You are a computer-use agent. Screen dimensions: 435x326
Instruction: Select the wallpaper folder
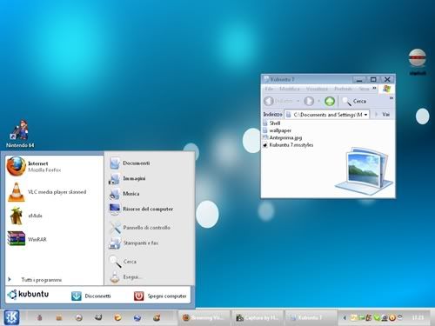point(277,130)
